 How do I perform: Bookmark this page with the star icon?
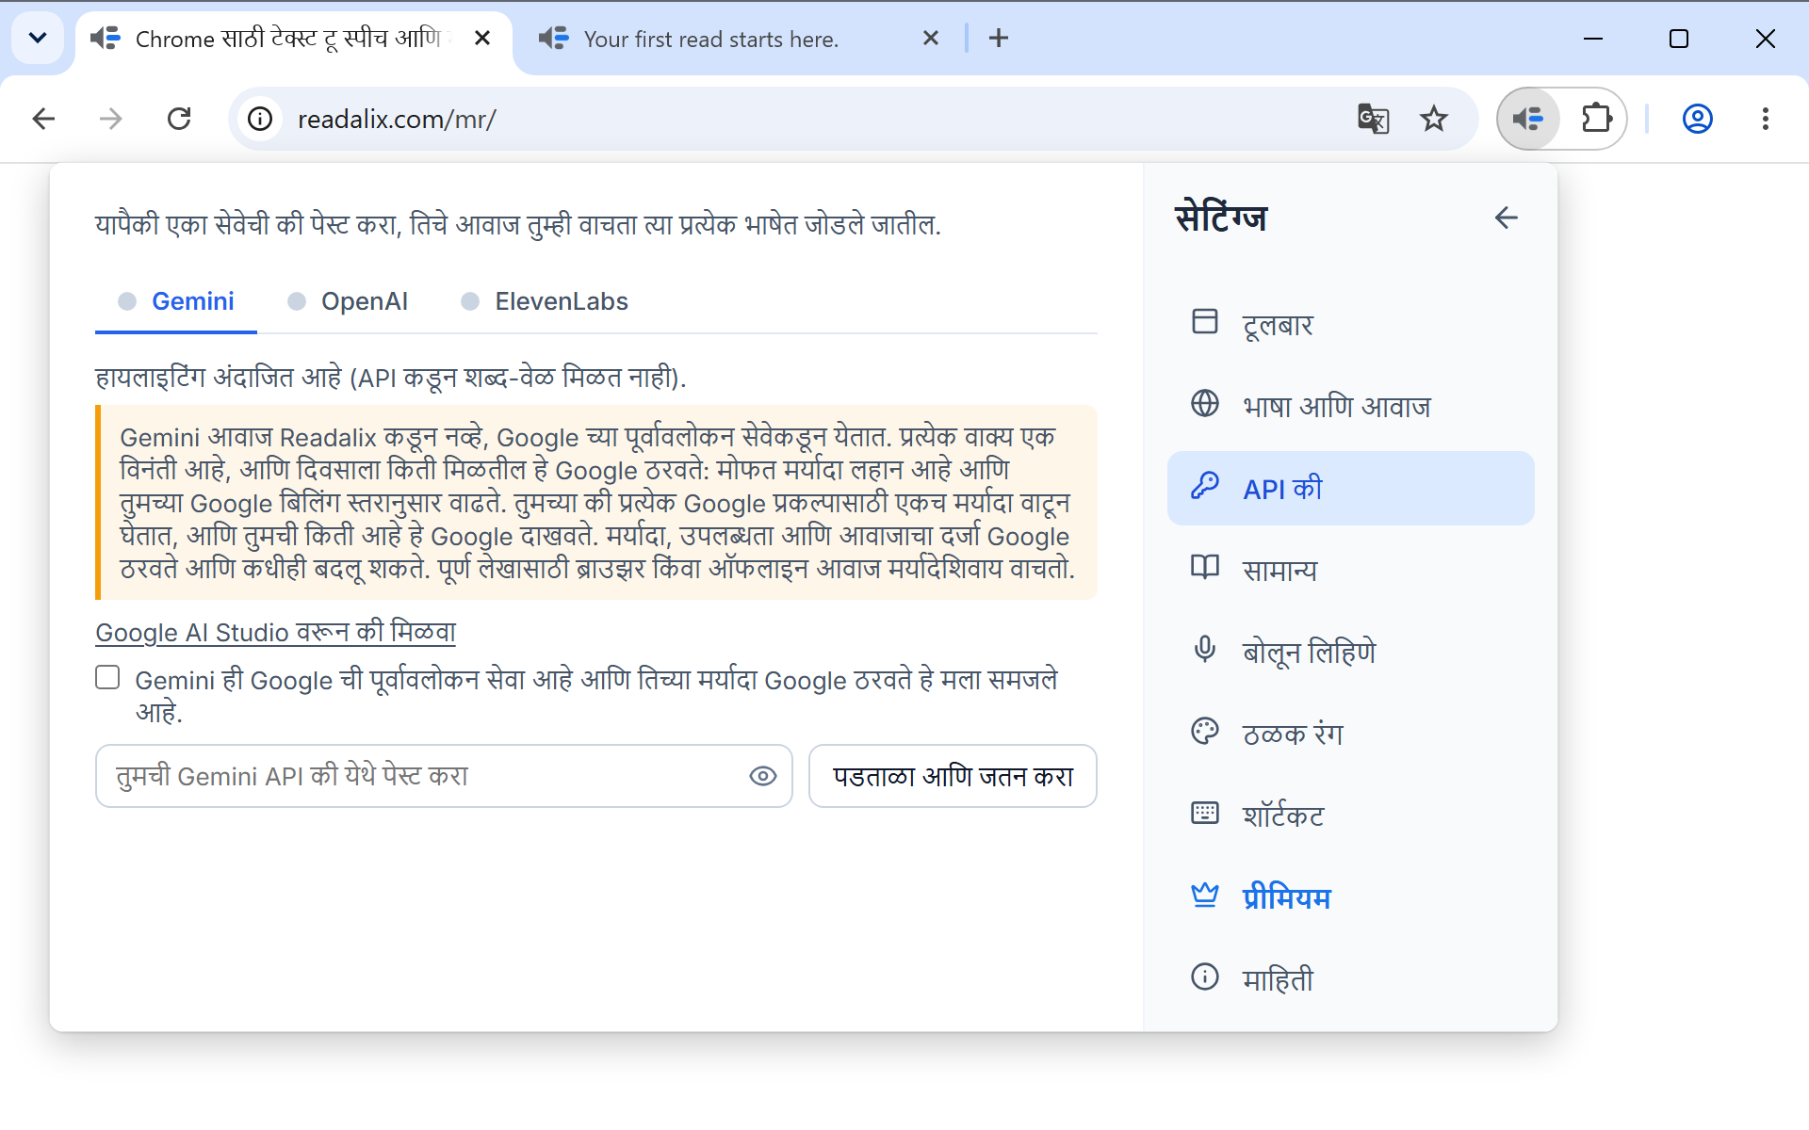coord(1433,119)
